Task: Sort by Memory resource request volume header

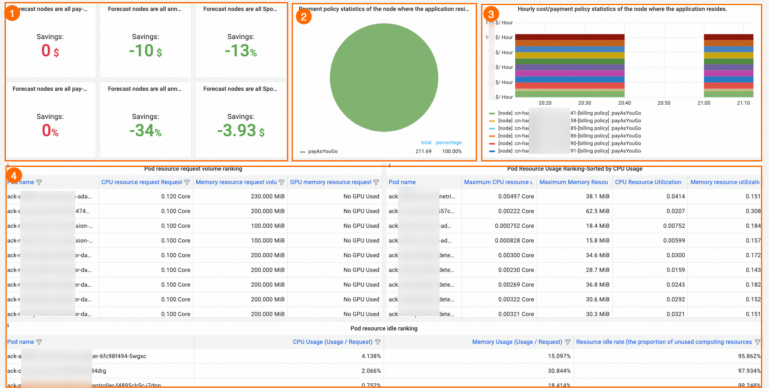Action: click(236, 182)
